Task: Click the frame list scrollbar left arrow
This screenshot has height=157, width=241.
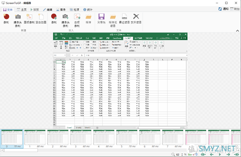Action: pyautogui.click(x=2, y=150)
